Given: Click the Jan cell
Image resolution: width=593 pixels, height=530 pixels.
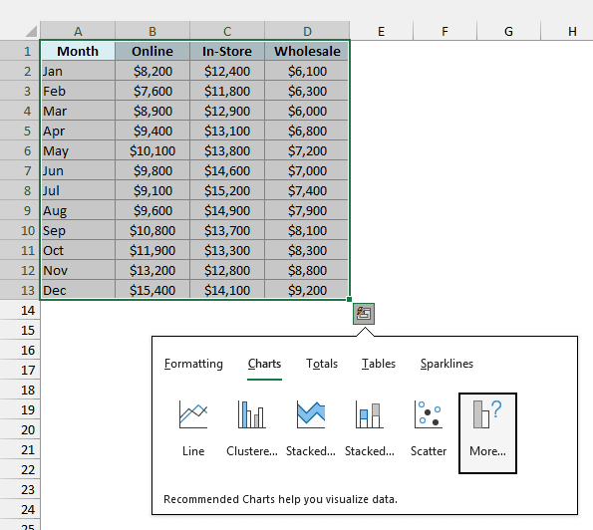Looking at the screenshot, I should point(78,71).
